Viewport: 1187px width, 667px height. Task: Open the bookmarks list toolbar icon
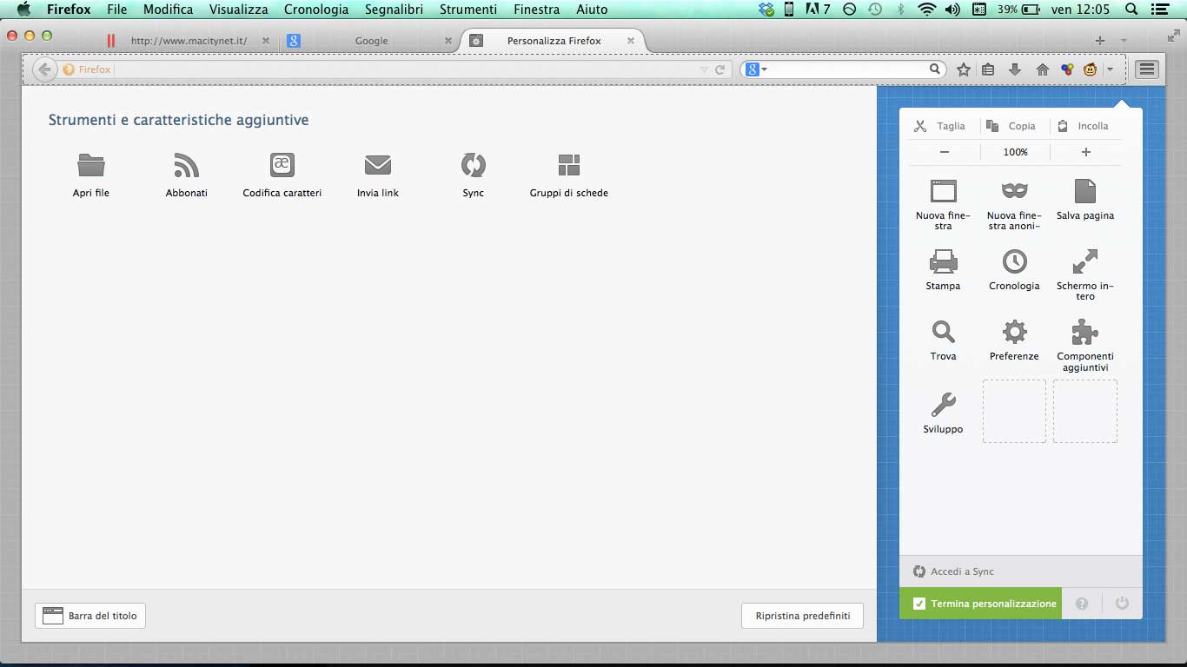[x=988, y=70]
